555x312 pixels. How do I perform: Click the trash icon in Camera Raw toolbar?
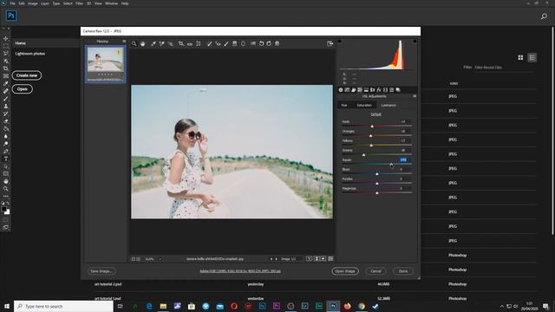pos(277,44)
